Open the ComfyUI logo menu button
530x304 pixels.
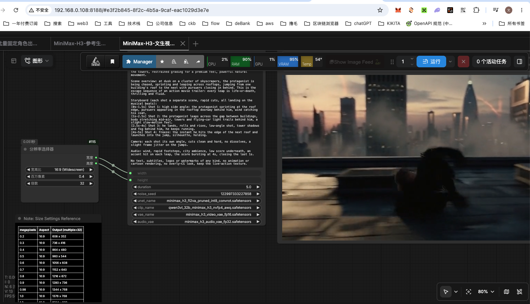96,62
